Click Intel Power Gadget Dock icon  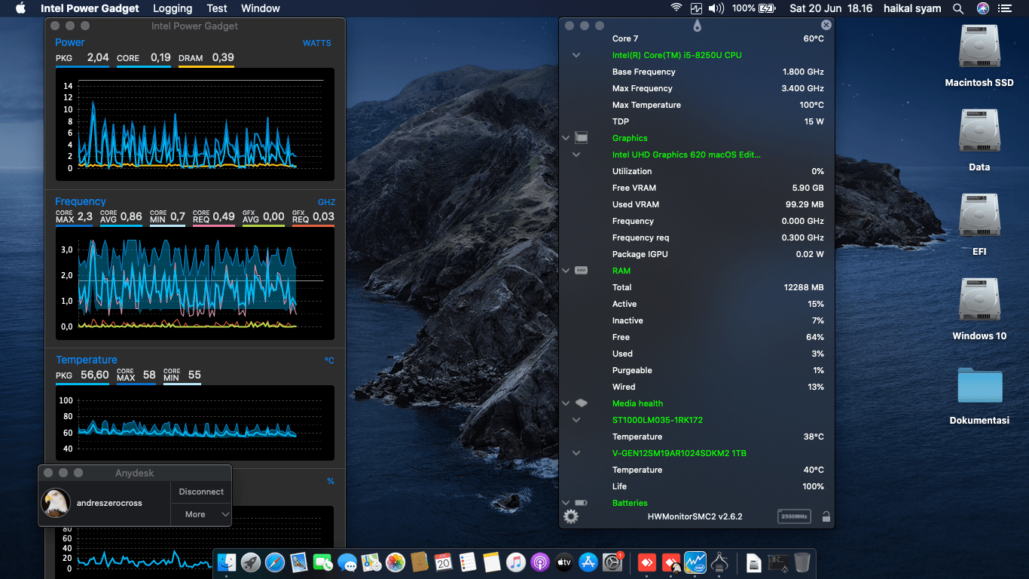[x=695, y=562]
